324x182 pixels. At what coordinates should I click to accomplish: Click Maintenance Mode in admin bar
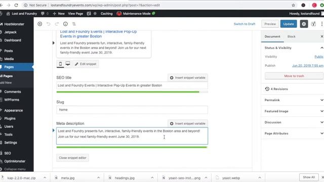pyautogui.click(x=136, y=14)
